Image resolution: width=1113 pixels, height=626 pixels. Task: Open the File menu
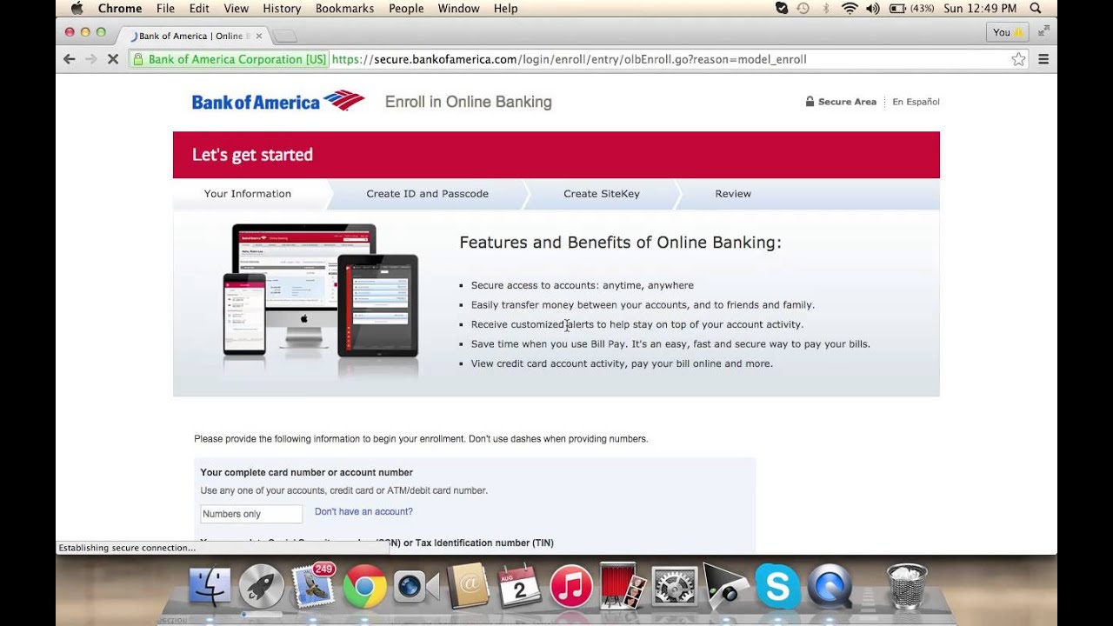(165, 8)
